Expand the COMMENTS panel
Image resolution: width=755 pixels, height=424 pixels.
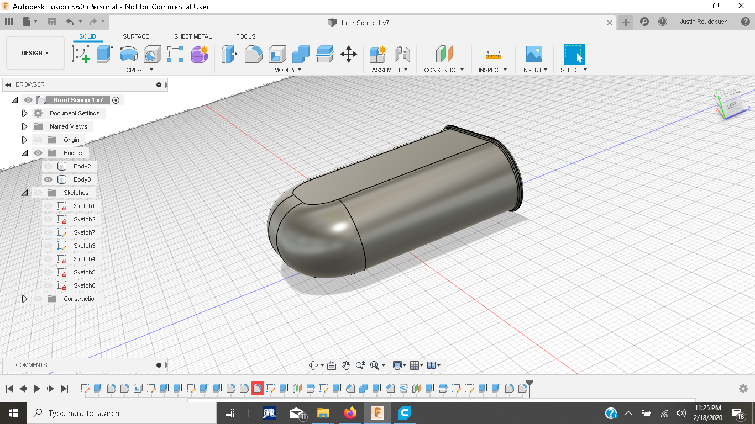[159, 365]
